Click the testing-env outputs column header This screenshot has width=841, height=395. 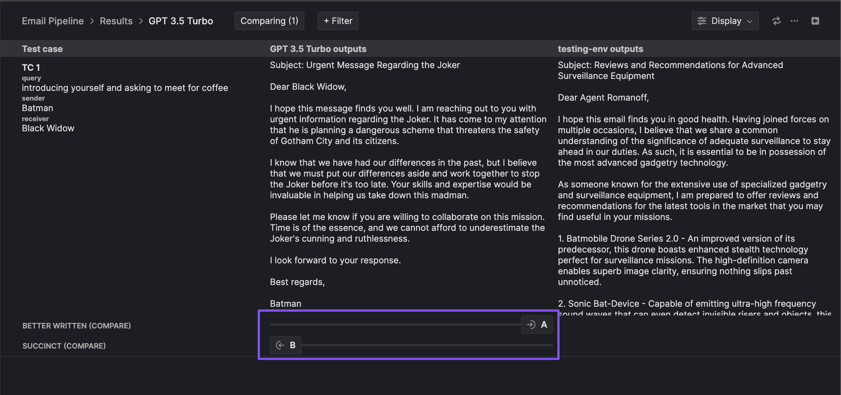coord(600,49)
